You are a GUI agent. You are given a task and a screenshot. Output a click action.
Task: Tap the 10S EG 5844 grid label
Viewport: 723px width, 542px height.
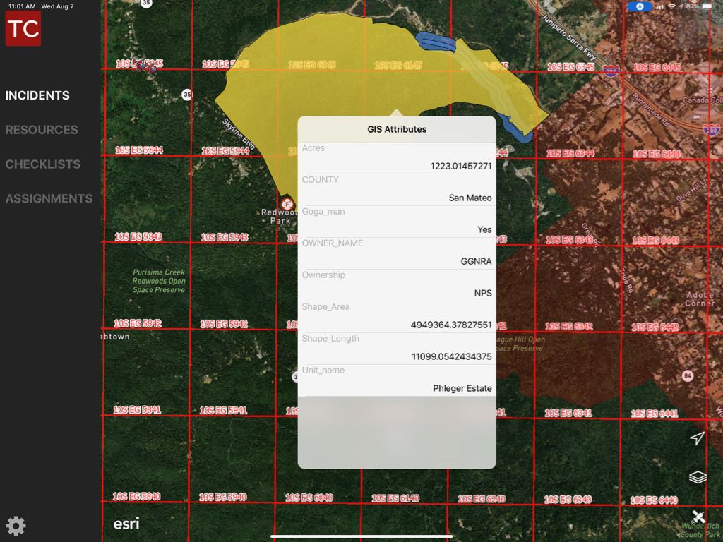139,150
